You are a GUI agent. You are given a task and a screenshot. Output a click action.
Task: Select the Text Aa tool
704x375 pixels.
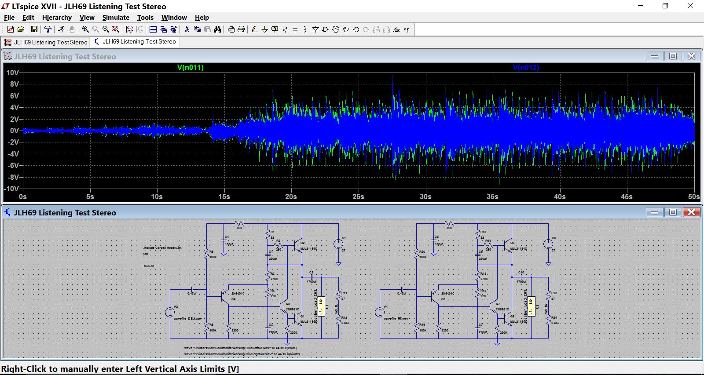(x=396, y=29)
